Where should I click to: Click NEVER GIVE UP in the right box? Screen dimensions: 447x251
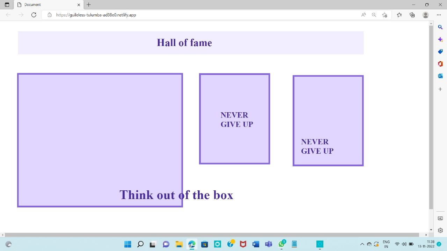[x=317, y=146]
